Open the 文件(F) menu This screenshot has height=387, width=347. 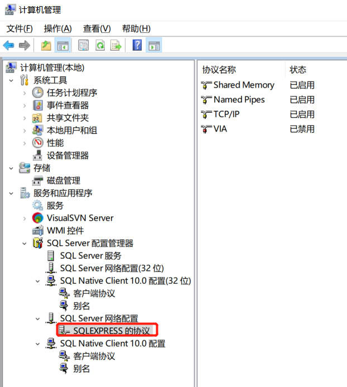click(20, 28)
